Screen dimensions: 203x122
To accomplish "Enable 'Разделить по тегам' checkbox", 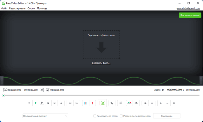I will pyautogui.click(x=95, y=116).
